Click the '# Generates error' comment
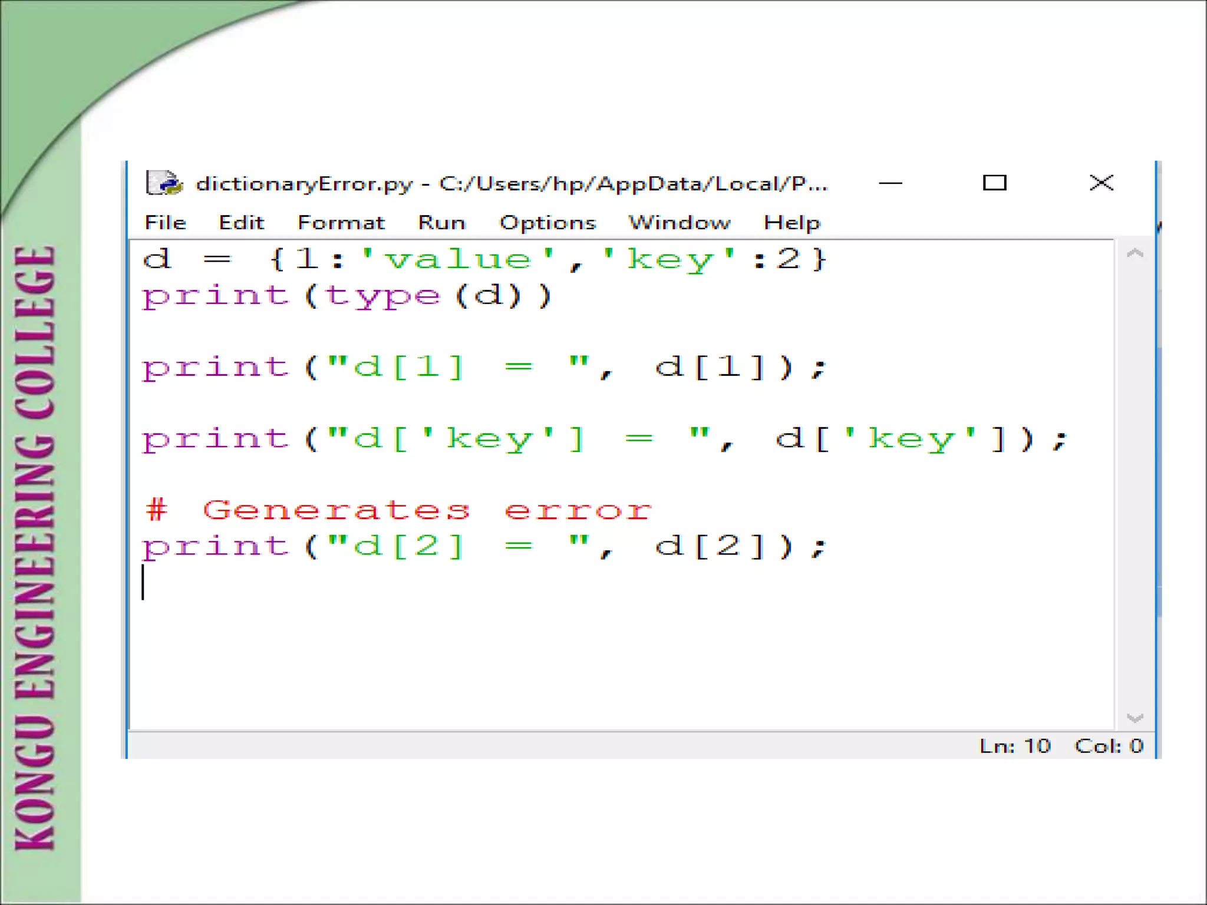 click(398, 510)
